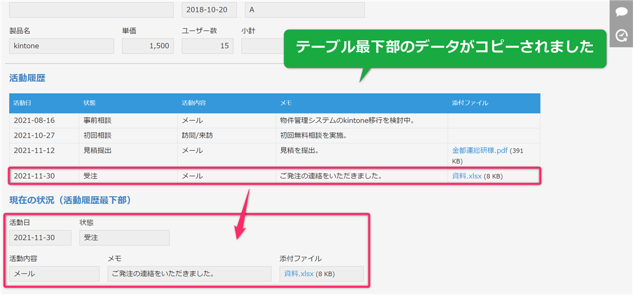Select the 2021-11-30 date cell in table
This screenshot has width=633, height=295.
(44, 176)
